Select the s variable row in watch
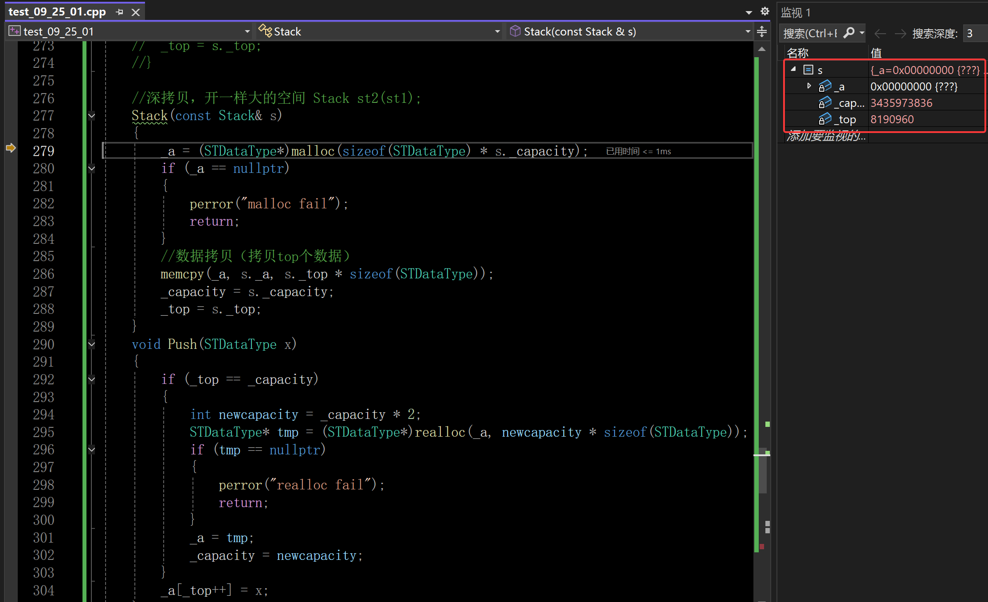Screen dimensions: 988x602 [x=886, y=70]
